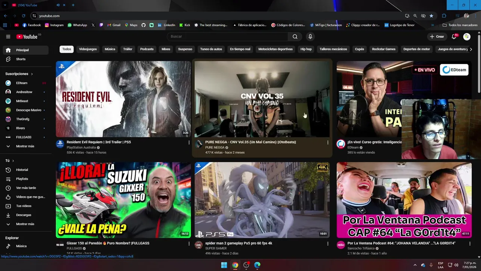Open options for spider man 2 gameplay video
The height and width of the screenshot is (271, 481).
[328, 244]
